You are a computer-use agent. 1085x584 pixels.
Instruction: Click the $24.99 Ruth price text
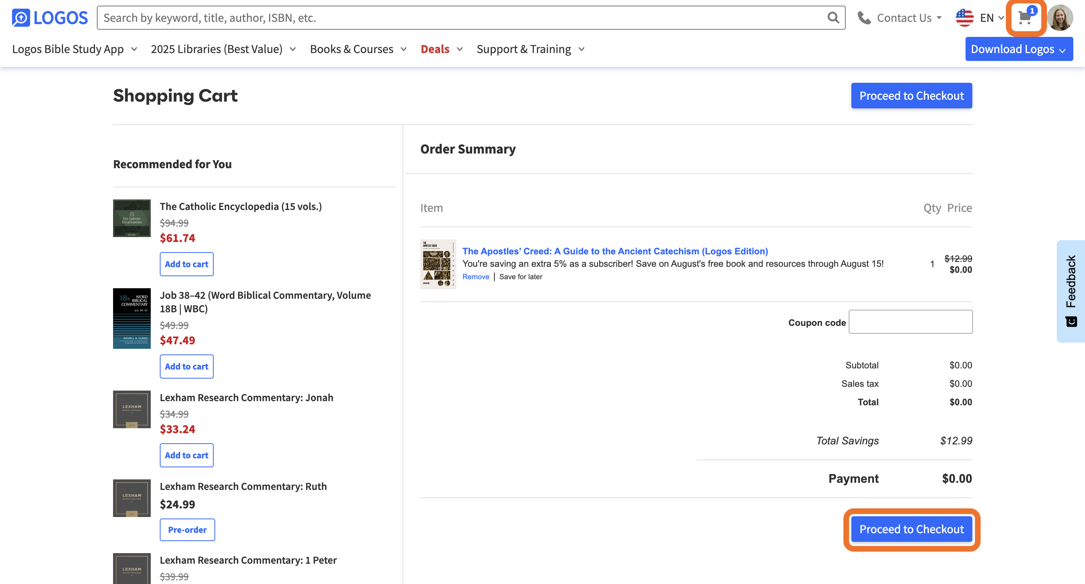coord(178,504)
